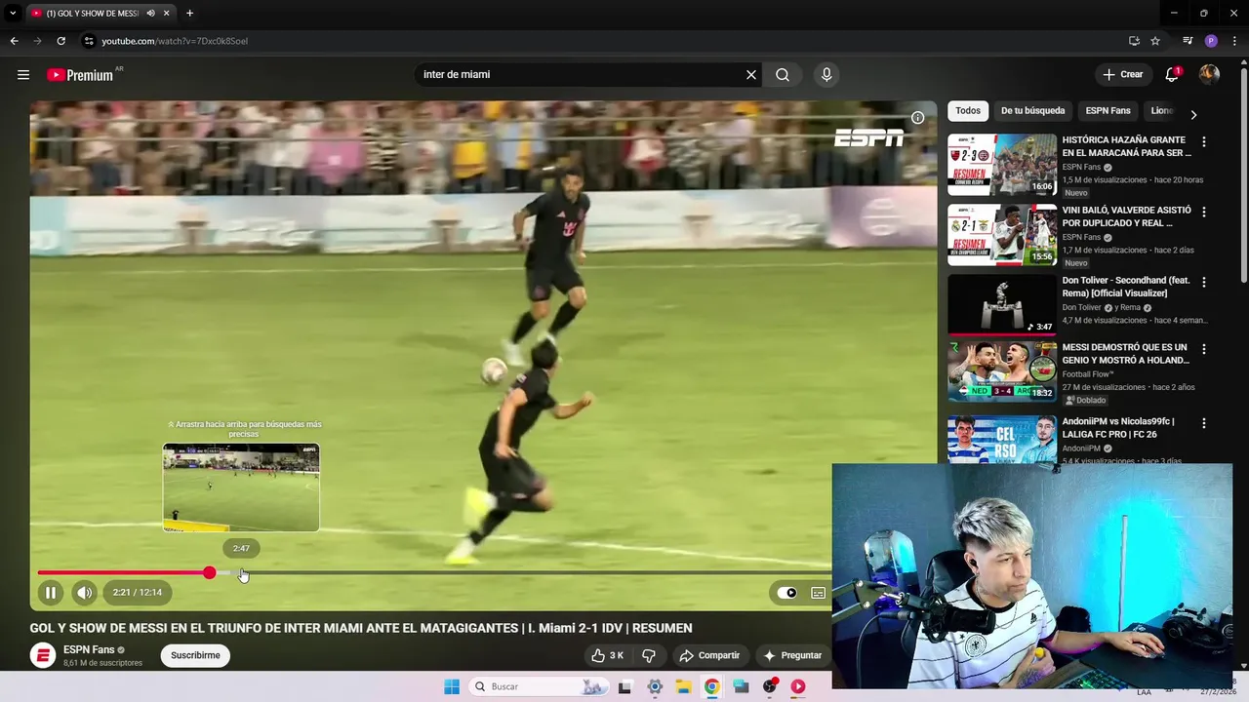The height and width of the screenshot is (702, 1249).
Task: Open the media controls icon in Chrome toolbar
Action: (1188, 41)
